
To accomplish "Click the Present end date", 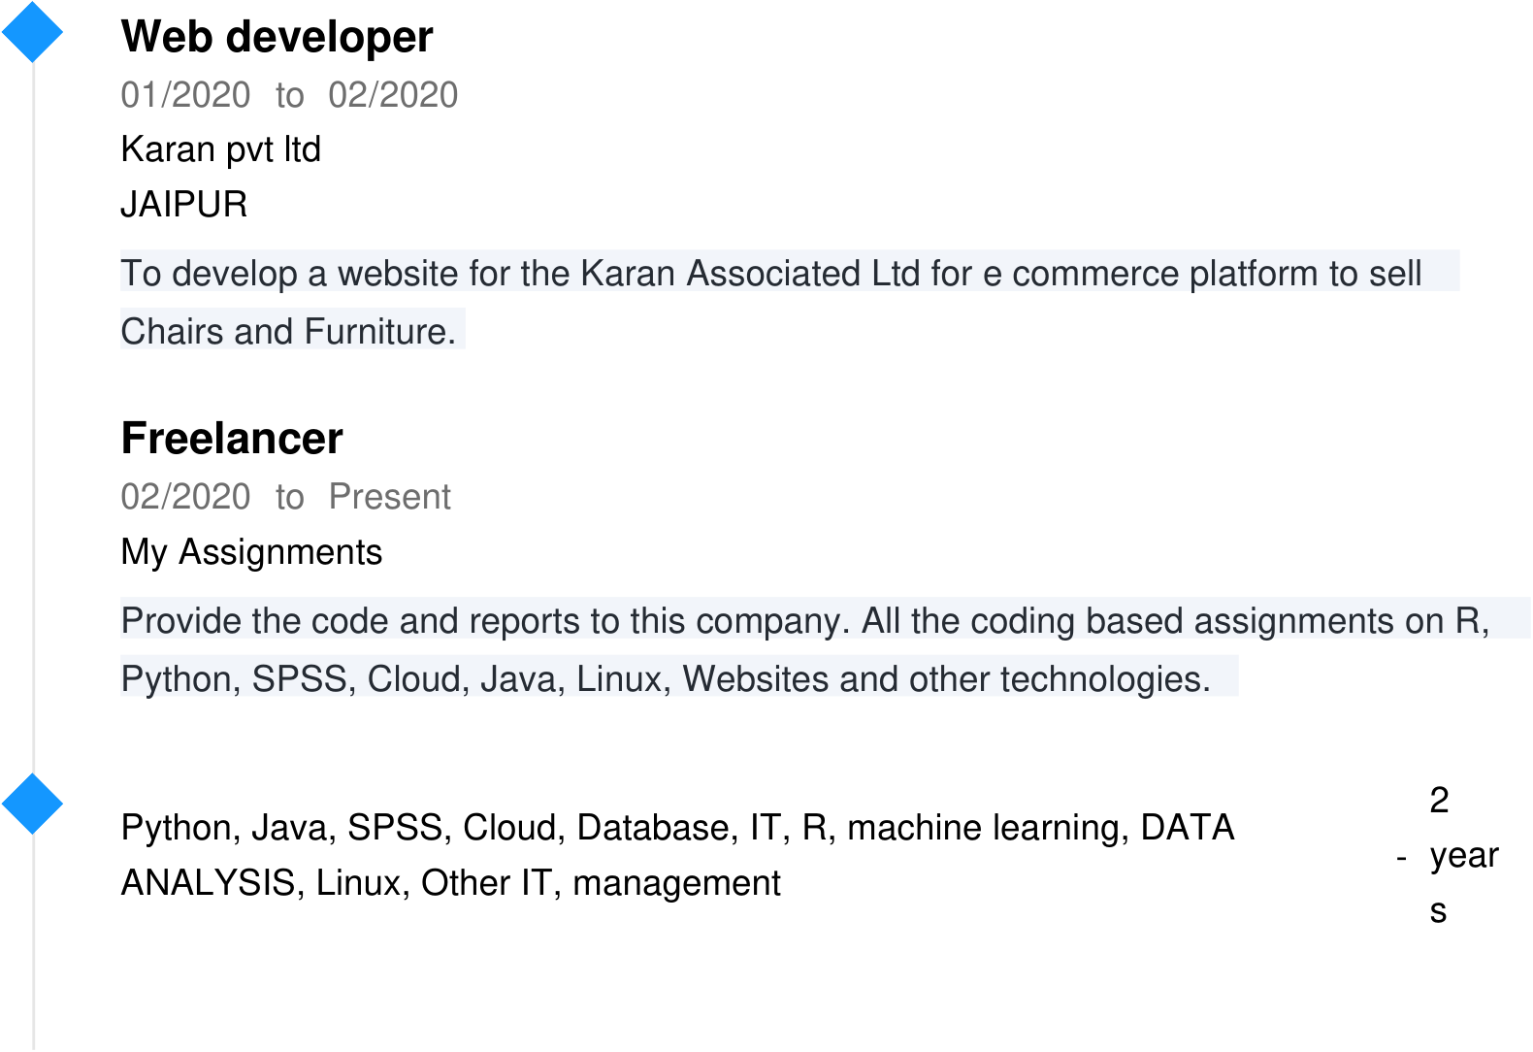I will tap(389, 497).
